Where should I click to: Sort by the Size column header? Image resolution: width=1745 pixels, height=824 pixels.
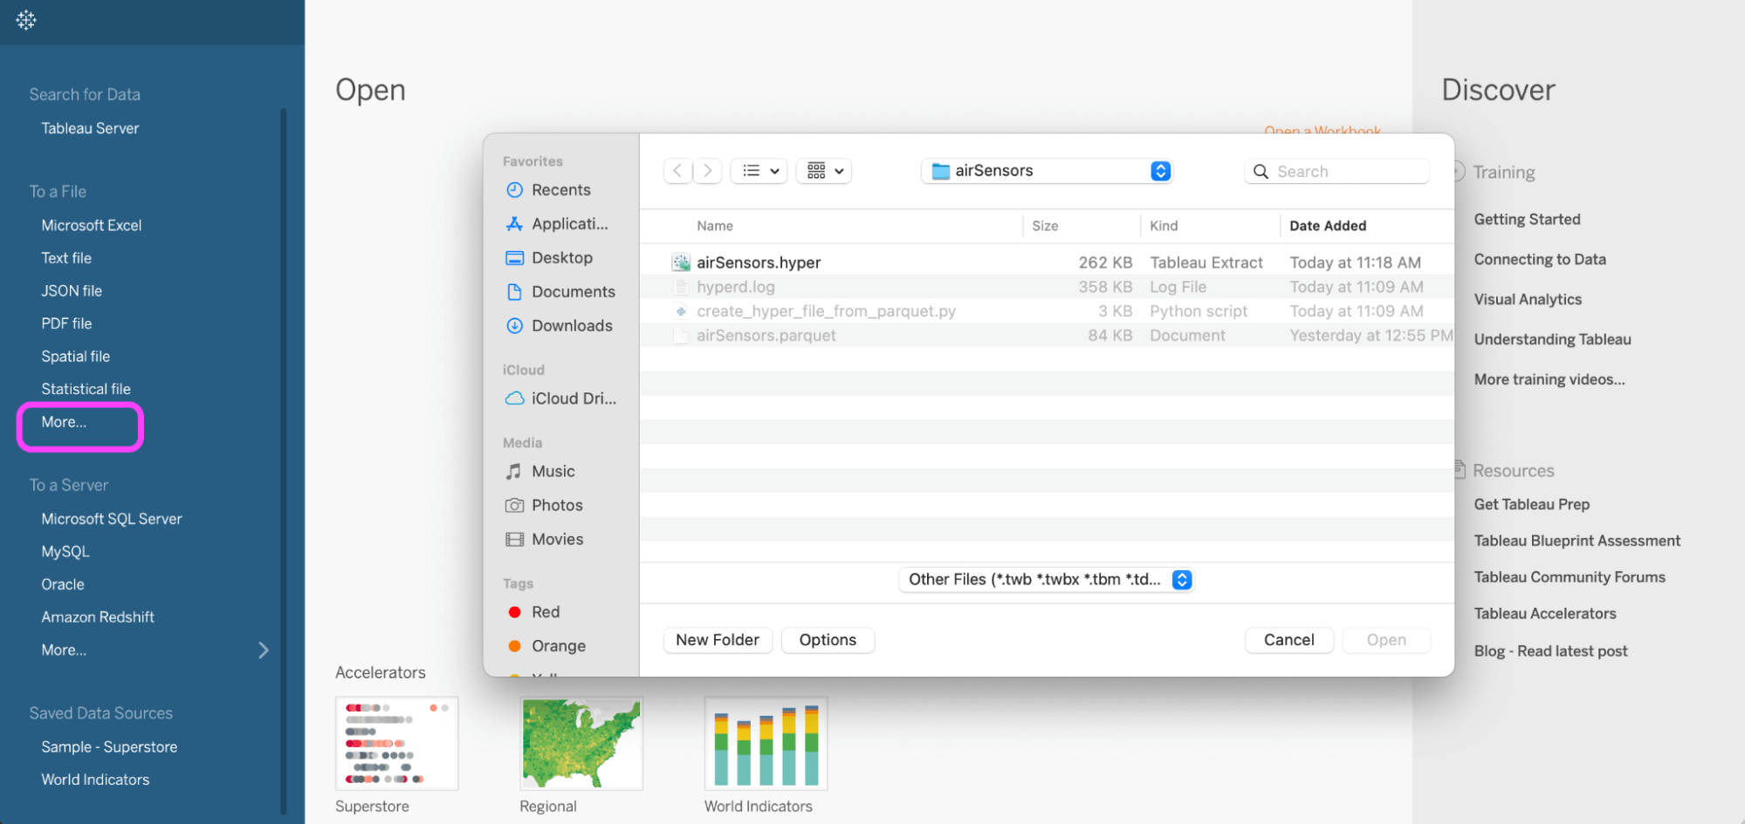1045,226
